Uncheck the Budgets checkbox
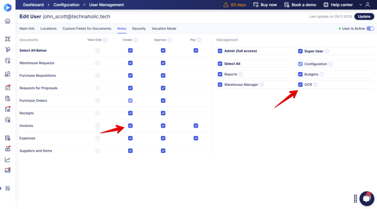The height and width of the screenshot is (209, 377). pos(300,74)
